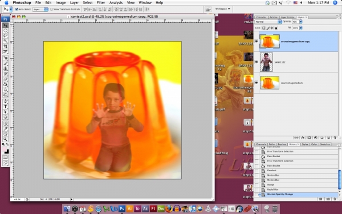342x214 pixels.
Task: Click the History panel scrollbar thumb
Action: [339, 180]
